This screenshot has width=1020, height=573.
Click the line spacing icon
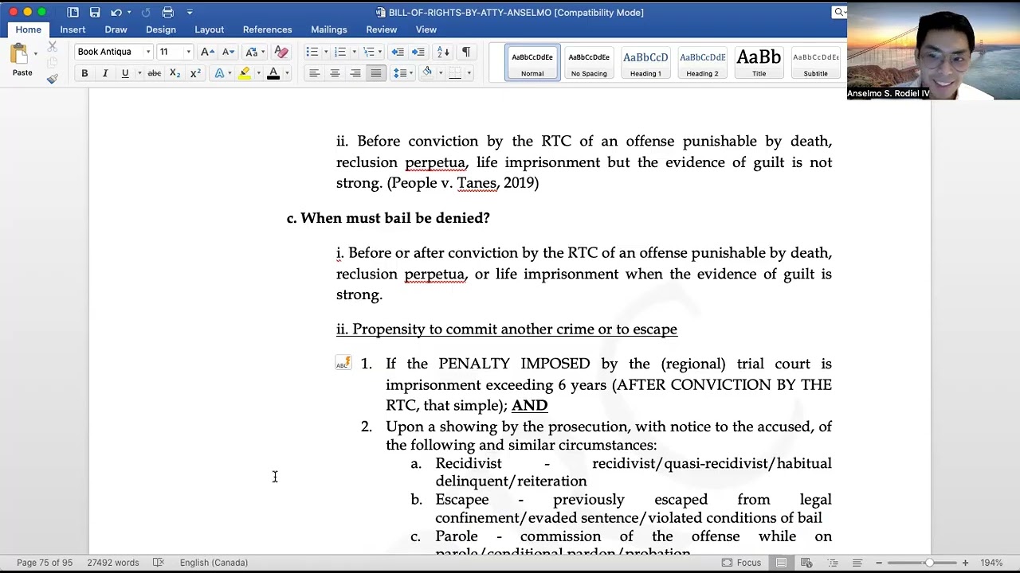400,73
